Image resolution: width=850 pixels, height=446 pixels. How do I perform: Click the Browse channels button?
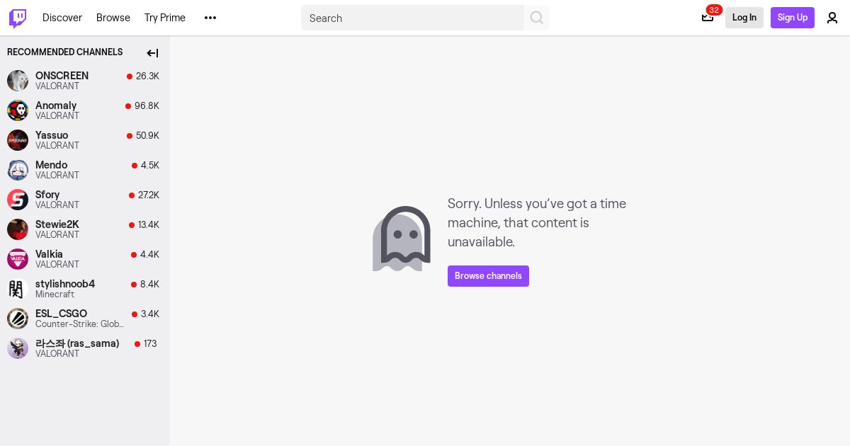(488, 276)
